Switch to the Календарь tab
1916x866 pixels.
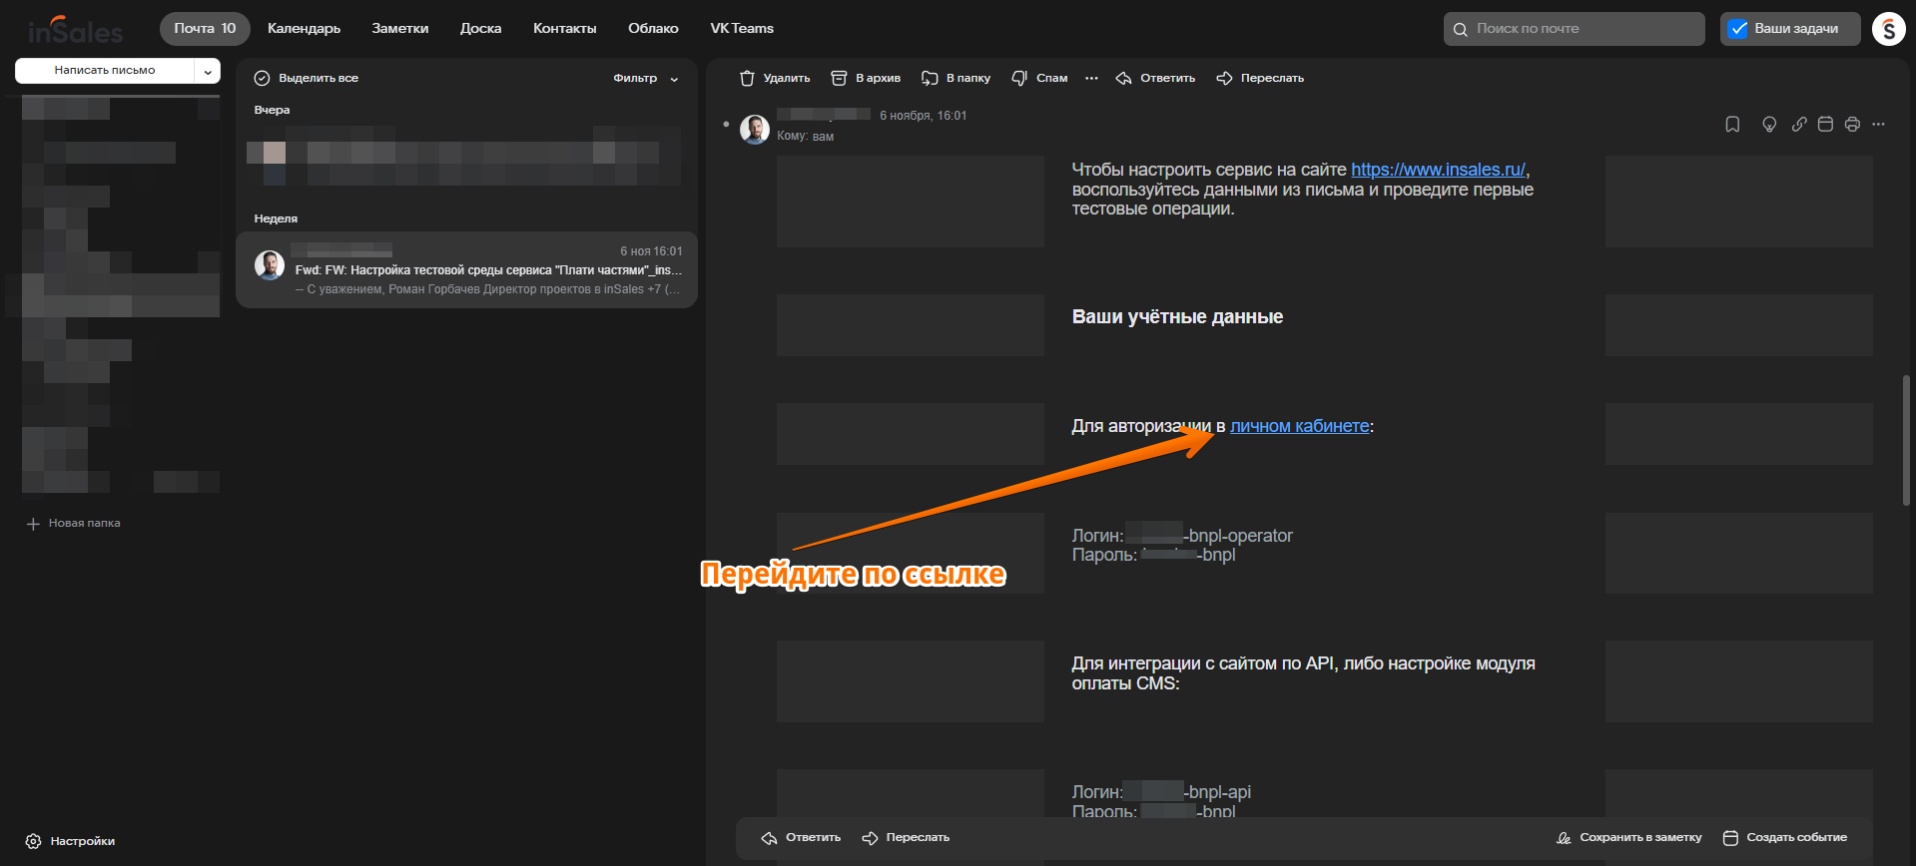tap(304, 29)
